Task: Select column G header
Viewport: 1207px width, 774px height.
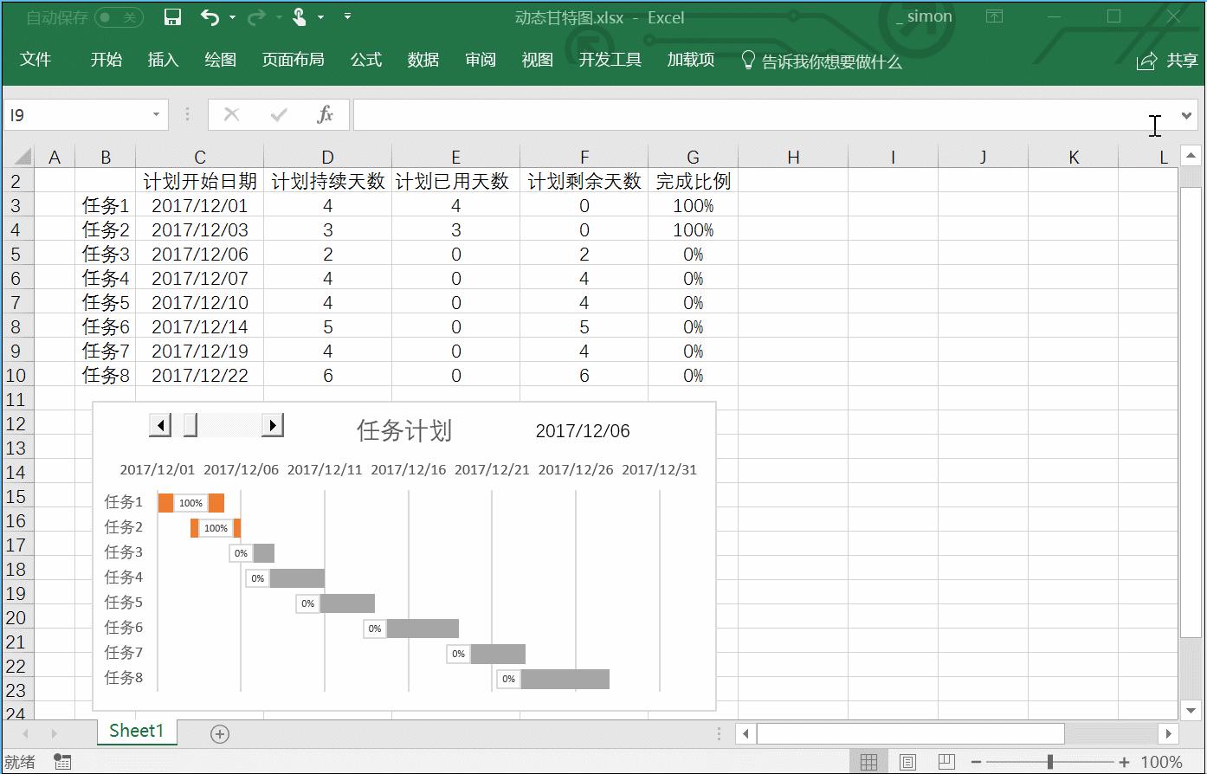Action: point(693,157)
